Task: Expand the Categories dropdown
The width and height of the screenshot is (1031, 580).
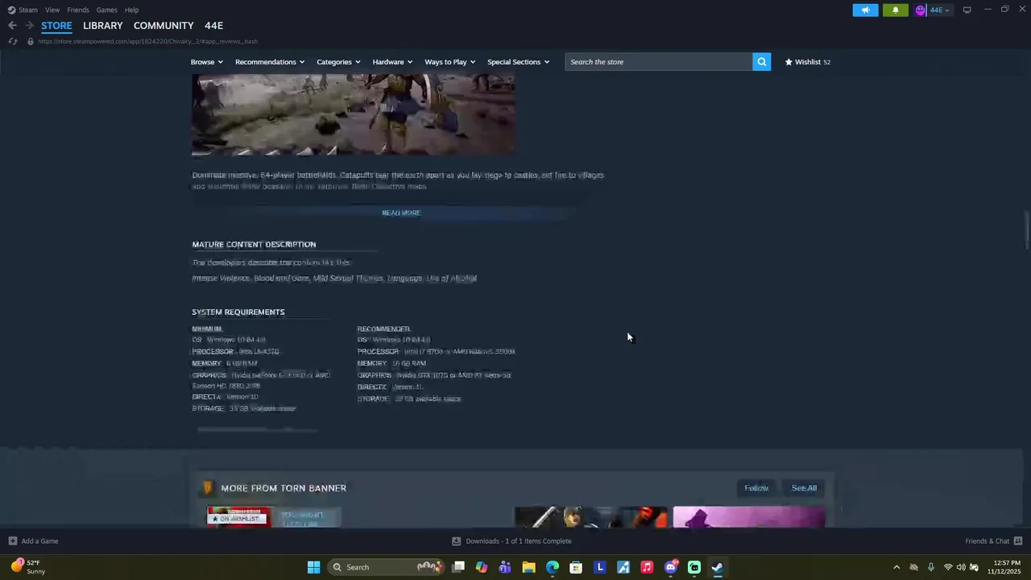Action: point(338,62)
